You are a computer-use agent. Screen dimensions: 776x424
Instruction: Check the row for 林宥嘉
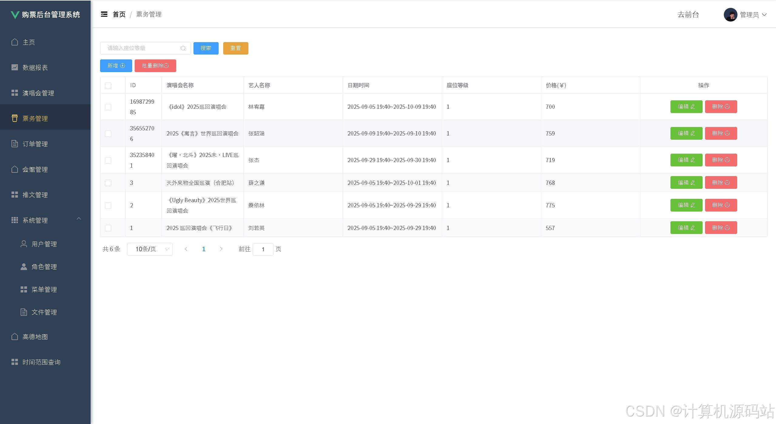(108, 107)
